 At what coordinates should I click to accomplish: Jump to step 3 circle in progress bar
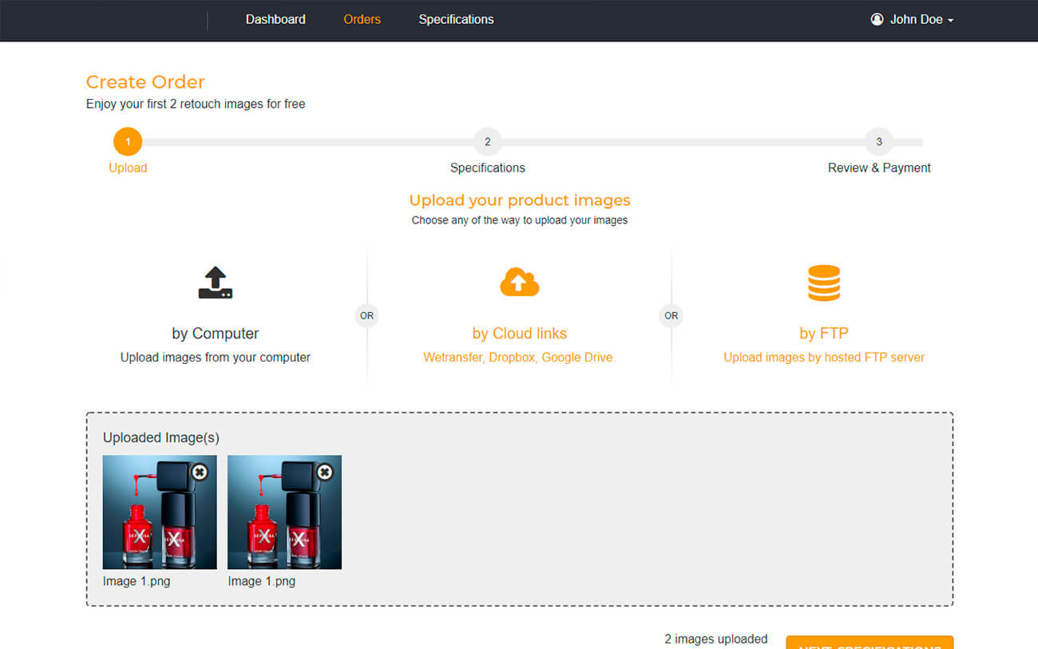pos(879,142)
